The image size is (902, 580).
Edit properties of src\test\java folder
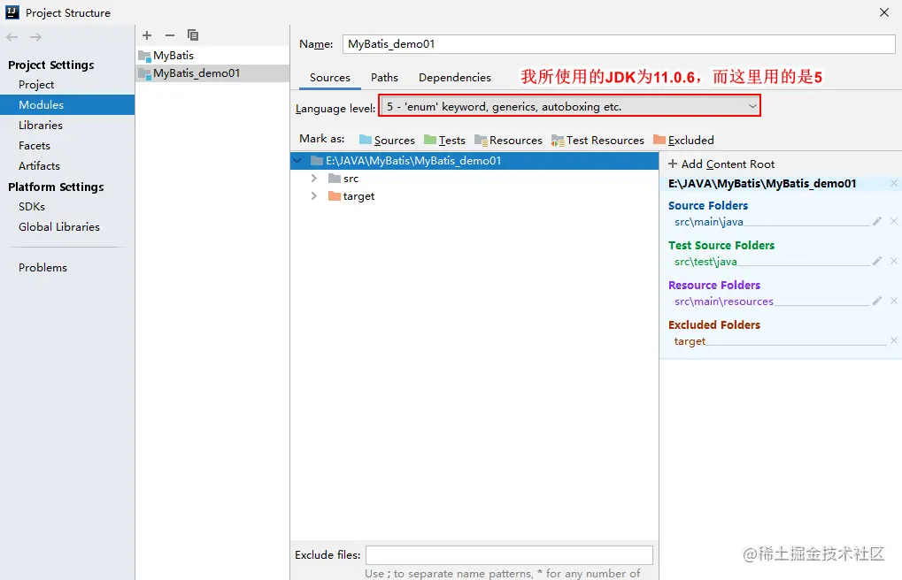tap(876, 261)
